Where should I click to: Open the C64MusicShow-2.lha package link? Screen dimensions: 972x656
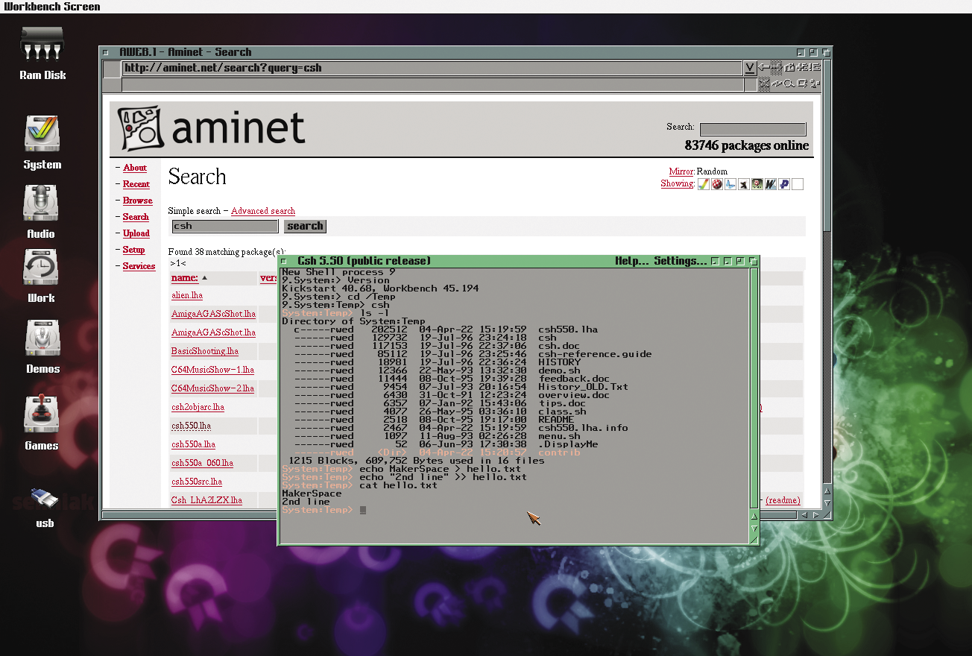[x=213, y=388]
